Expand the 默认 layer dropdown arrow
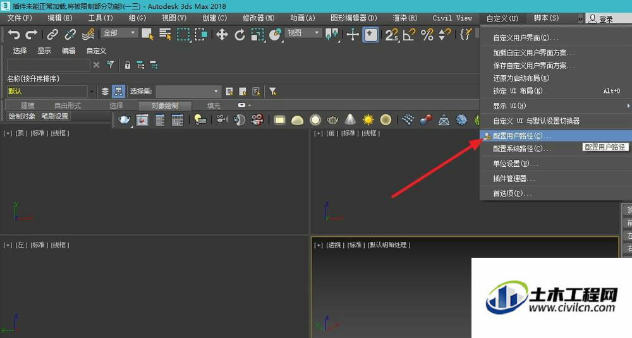The height and width of the screenshot is (338, 632). pyautogui.click(x=92, y=92)
